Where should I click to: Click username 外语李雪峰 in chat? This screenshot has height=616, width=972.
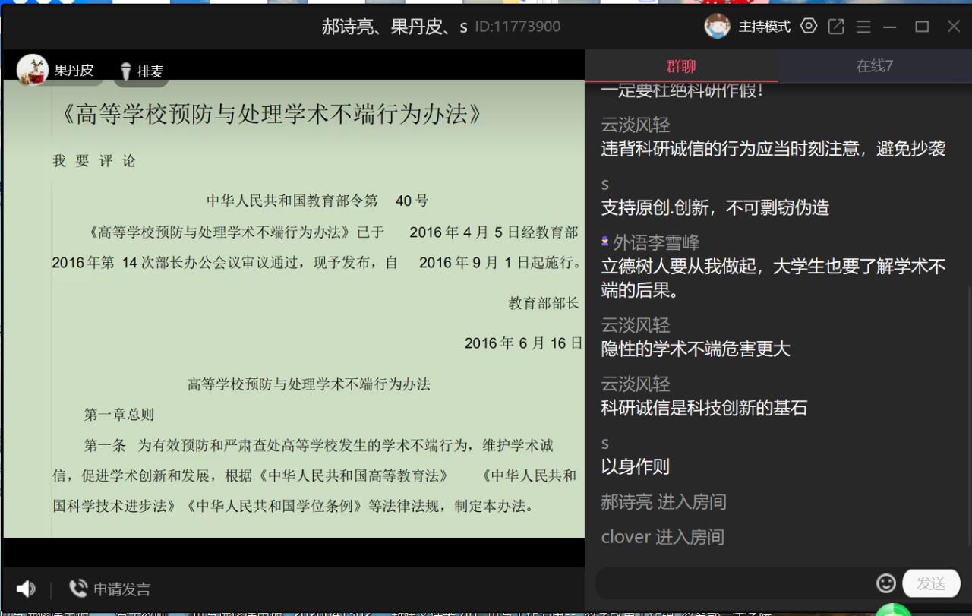[656, 243]
